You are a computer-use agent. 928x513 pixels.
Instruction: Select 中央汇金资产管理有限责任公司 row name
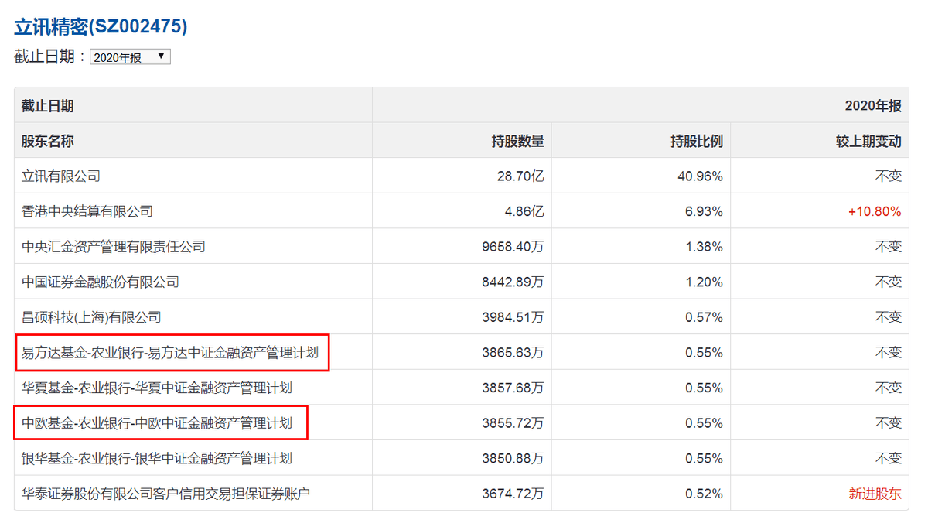click(114, 247)
